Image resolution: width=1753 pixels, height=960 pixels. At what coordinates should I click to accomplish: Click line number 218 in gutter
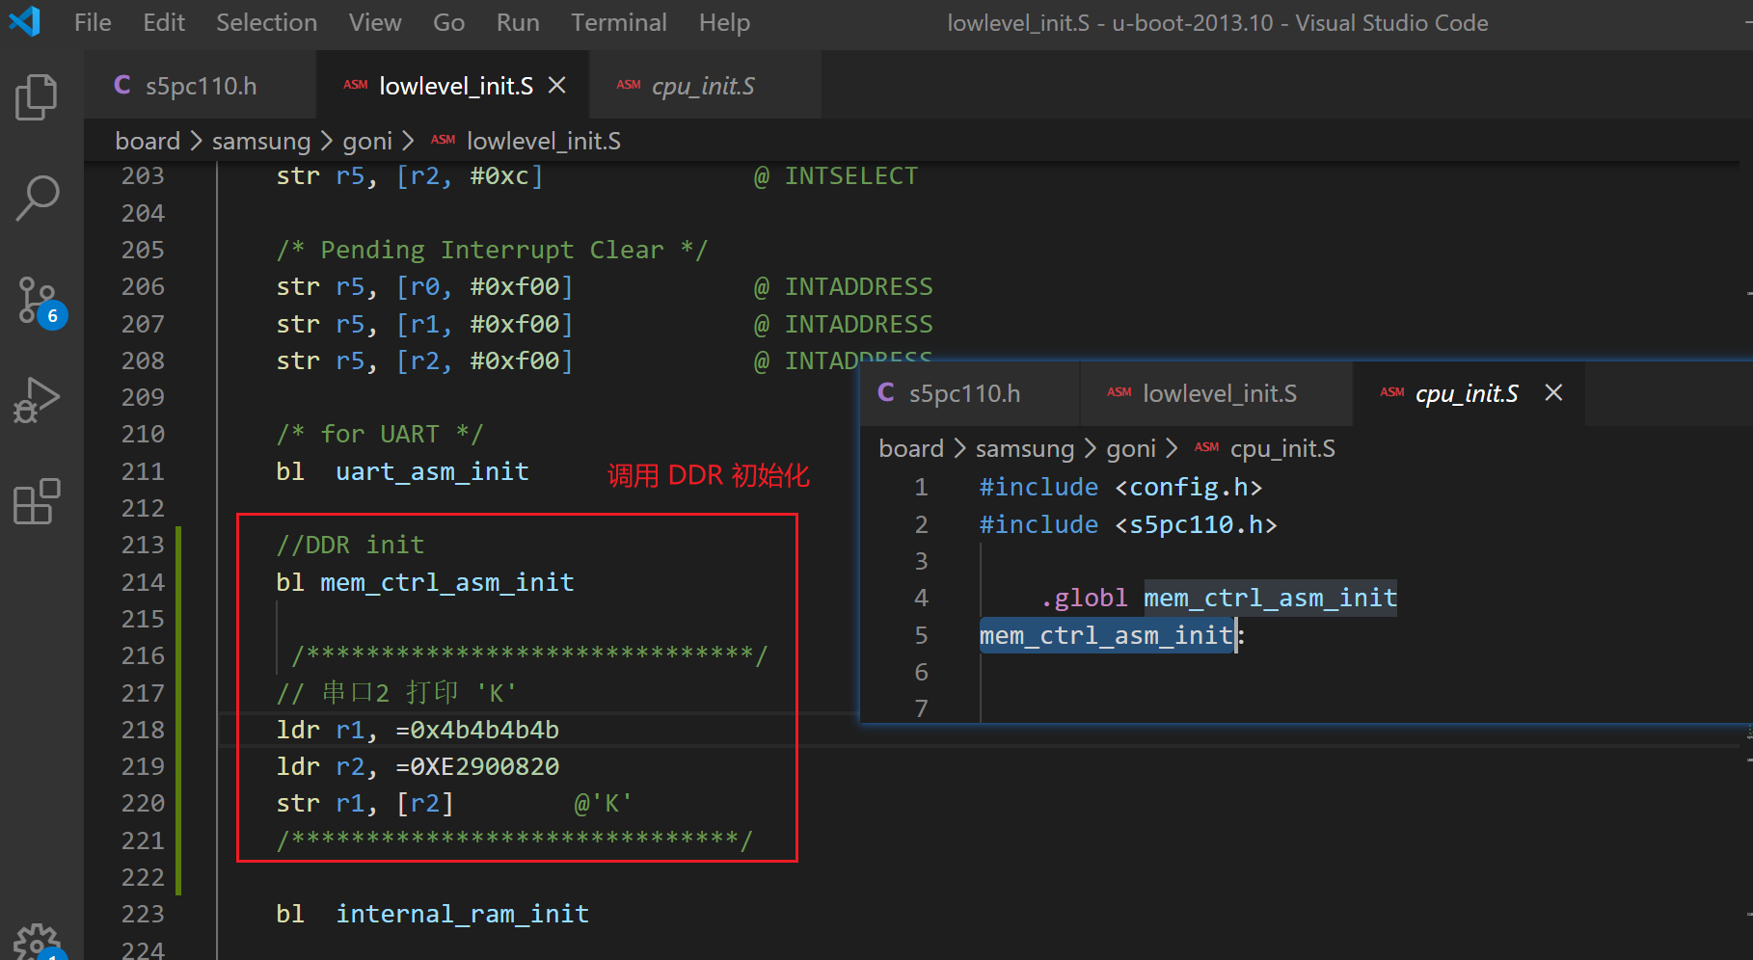pos(143,731)
